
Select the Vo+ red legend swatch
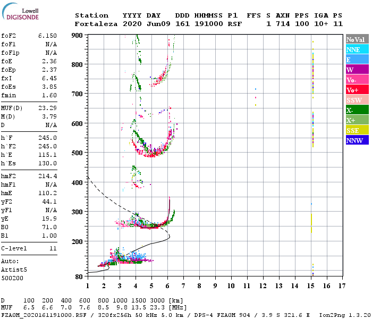(x=357, y=90)
